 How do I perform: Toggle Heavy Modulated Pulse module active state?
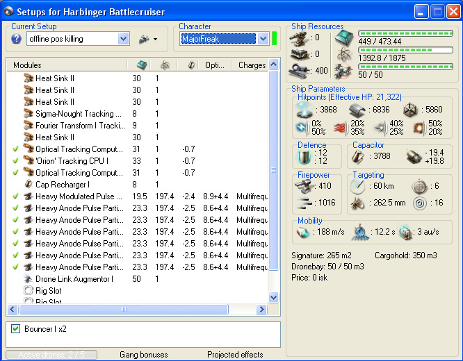coord(15,196)
